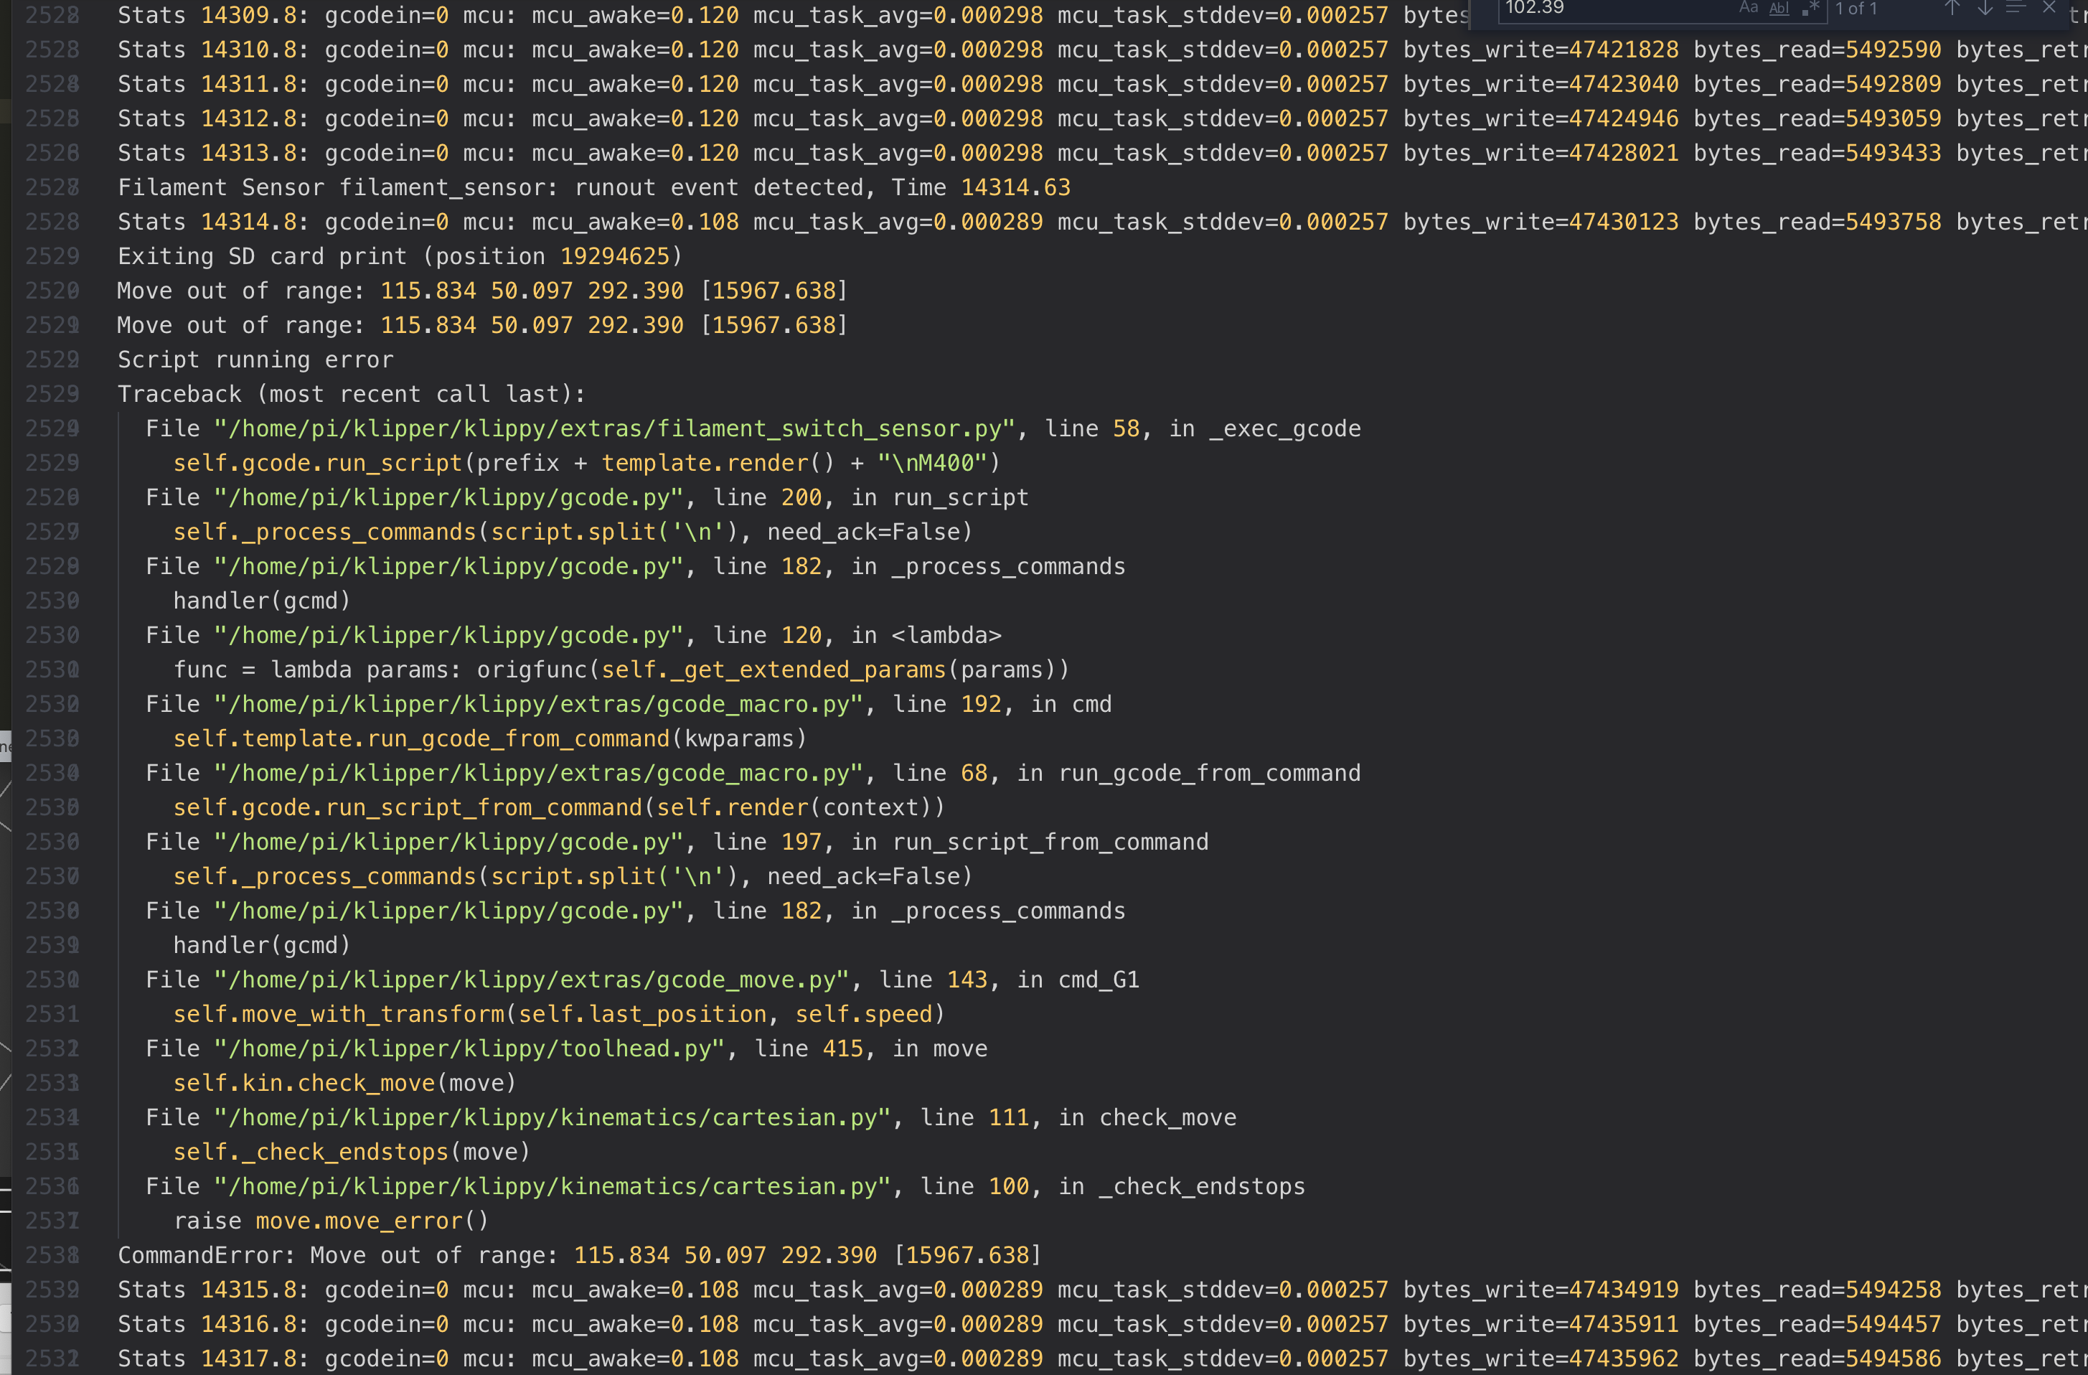The height and width of the screenshot is (1375, 2088).
Task: Click cartesian.py line 100 in _check_endstops
Action: [725, 1186]
